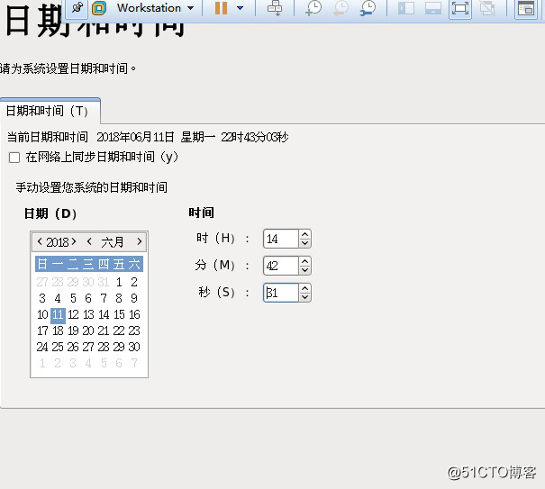545x489 pixels.
Task: Select June 15 in the calendar
Action: (x=119, y=314)
